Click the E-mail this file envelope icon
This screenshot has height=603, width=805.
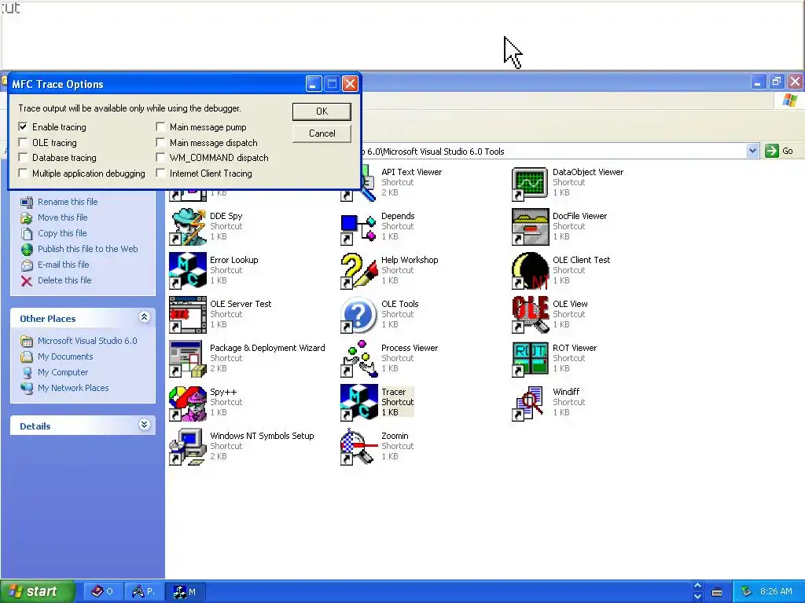pos(27,265)
